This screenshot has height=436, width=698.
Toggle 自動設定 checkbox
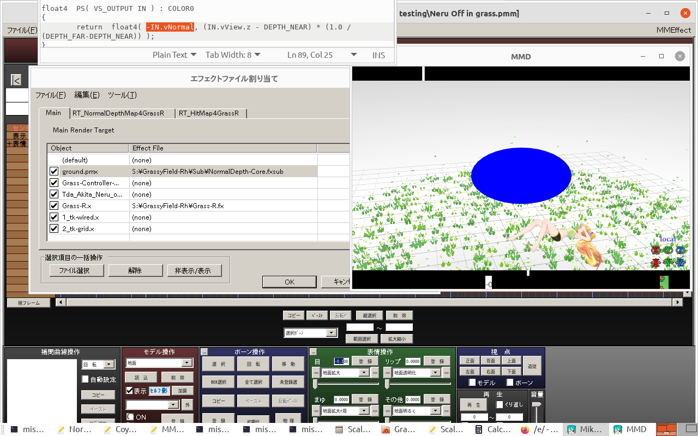point(85,379)
